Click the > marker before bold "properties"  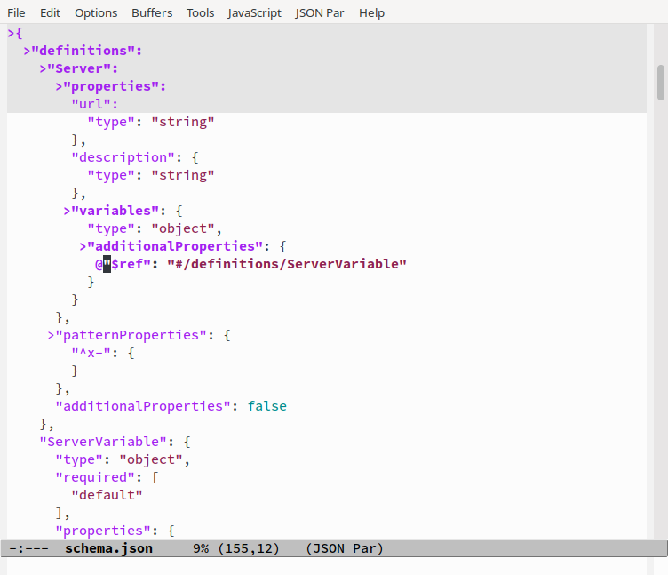[x=60, y=87]
